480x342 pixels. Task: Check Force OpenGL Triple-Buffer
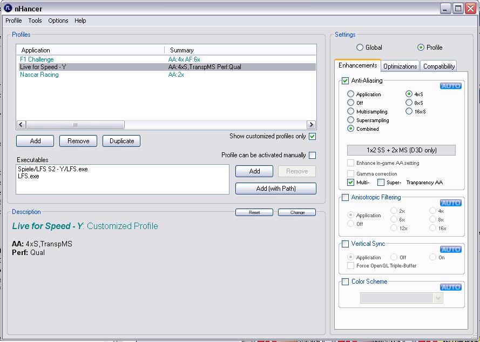tap(351, 266)
